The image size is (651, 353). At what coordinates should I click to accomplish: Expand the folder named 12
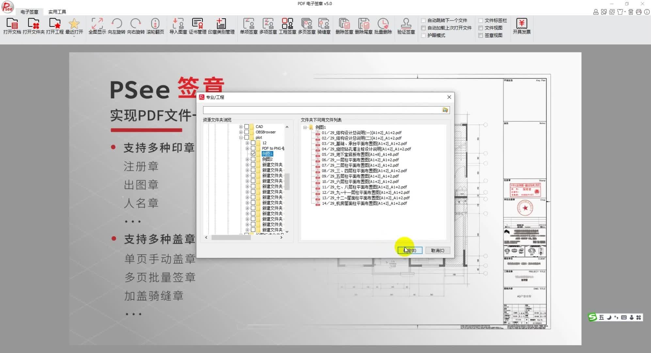[x=247, y=143]
